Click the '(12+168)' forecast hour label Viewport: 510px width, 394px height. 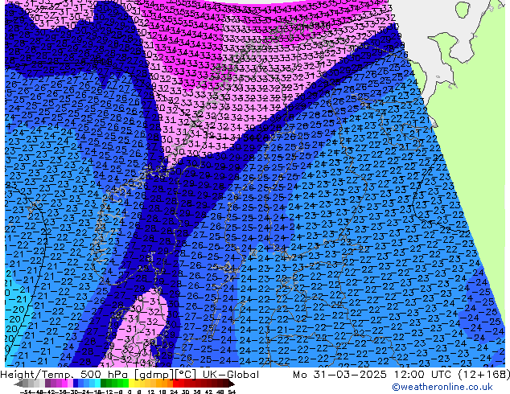(x=483, y=375)
